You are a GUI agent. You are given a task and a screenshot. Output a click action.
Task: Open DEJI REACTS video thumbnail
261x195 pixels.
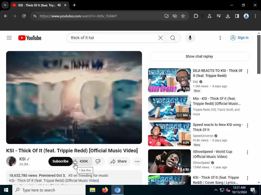(x=169, y=80)
